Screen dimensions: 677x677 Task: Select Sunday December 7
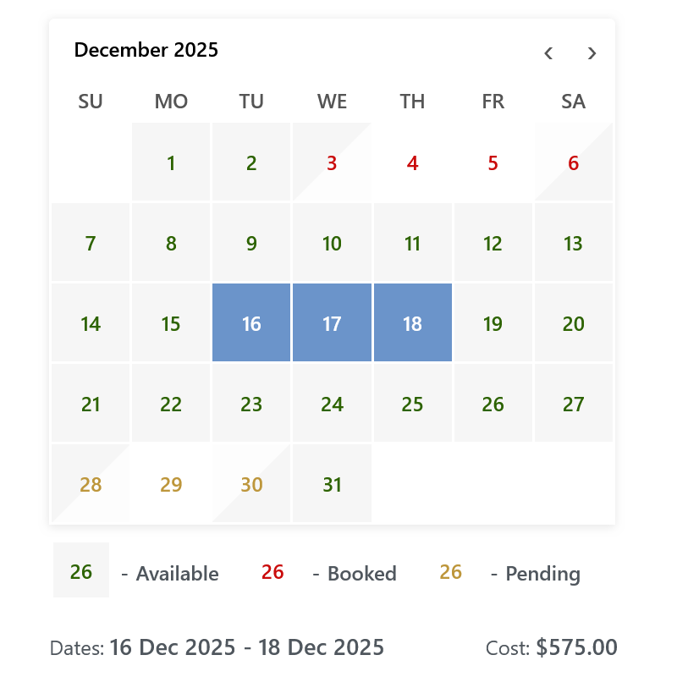[91, 242]
